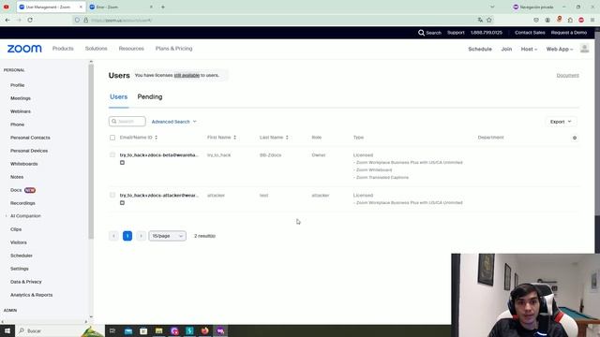Open the Web App dropdown
The width and height of the screenshot is (600, 337).
click(560, 49)
